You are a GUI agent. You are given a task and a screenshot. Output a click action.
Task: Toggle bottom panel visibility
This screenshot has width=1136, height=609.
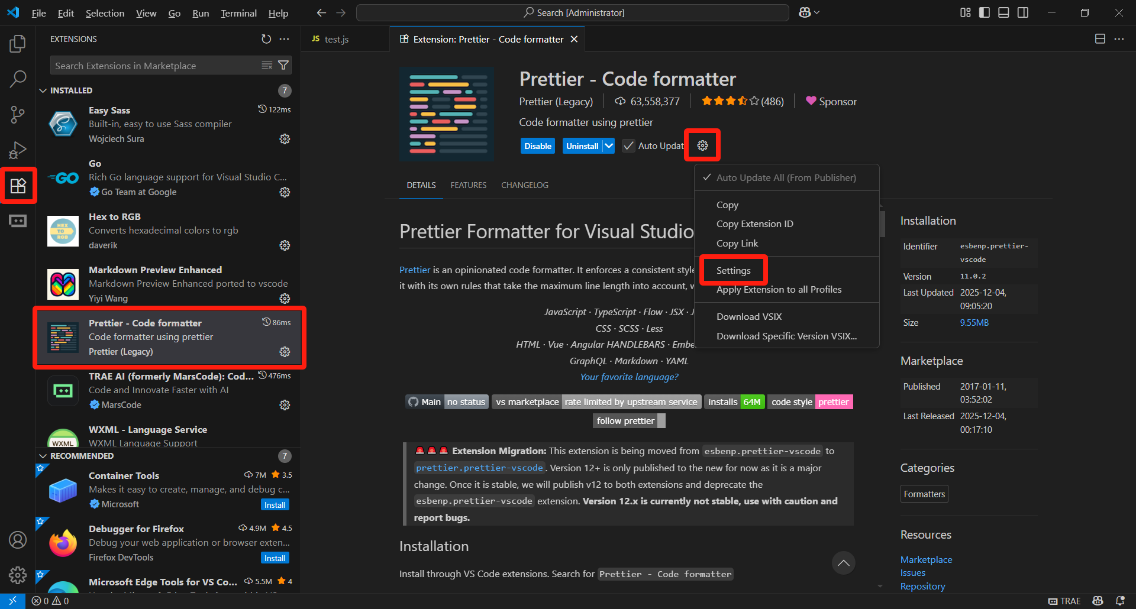tap(1003, 12)
